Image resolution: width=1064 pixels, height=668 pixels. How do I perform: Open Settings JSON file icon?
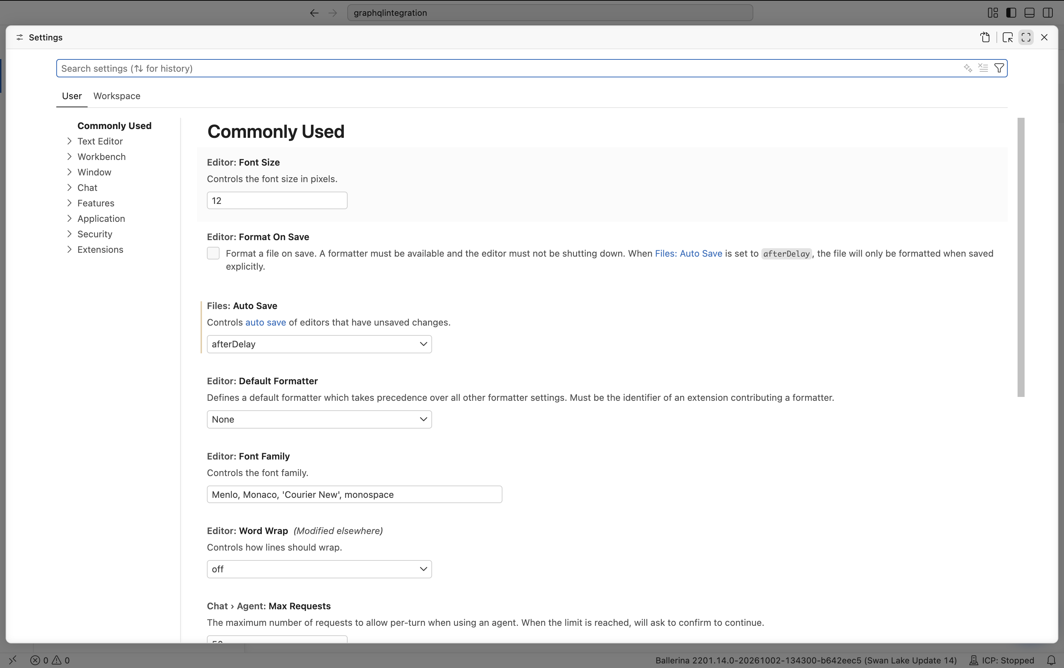point(985,38)
